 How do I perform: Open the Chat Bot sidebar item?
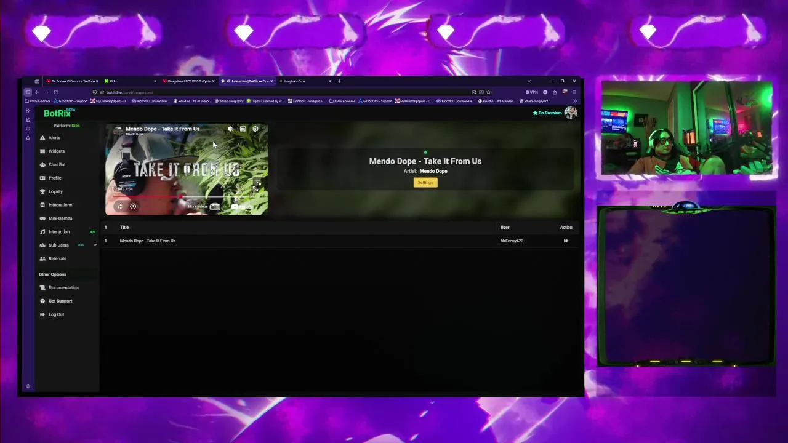coord(57,164)
